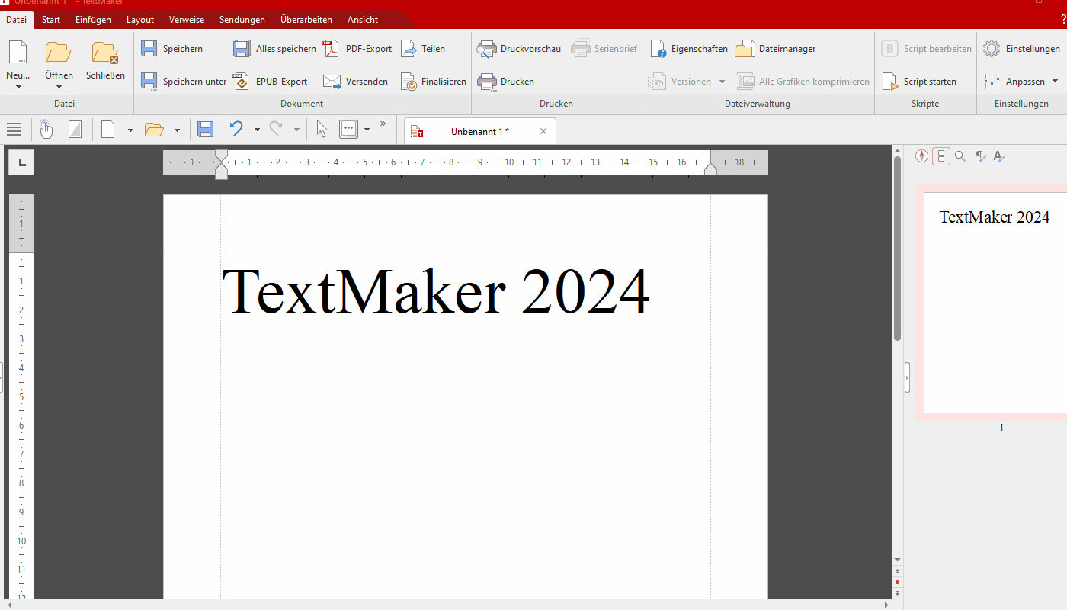Open sidebar navigation compass icon
Screen dimensions: 1067x610
922,156
